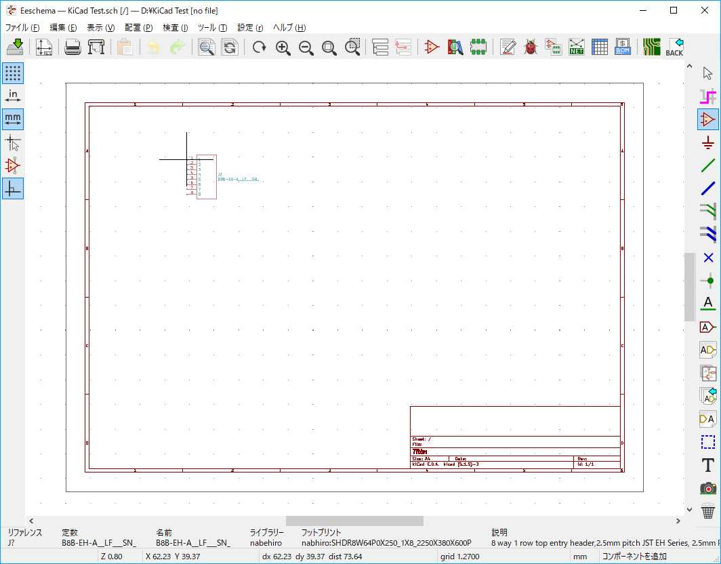Open symbol fields table editor
The width and height of the screenshot is (721, 564).
pyautogui.click(x=600, y=47)
